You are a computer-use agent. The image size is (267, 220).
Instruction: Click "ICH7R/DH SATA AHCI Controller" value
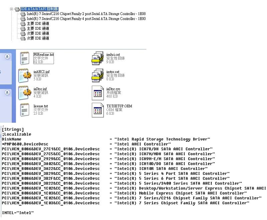click(164, 149)
